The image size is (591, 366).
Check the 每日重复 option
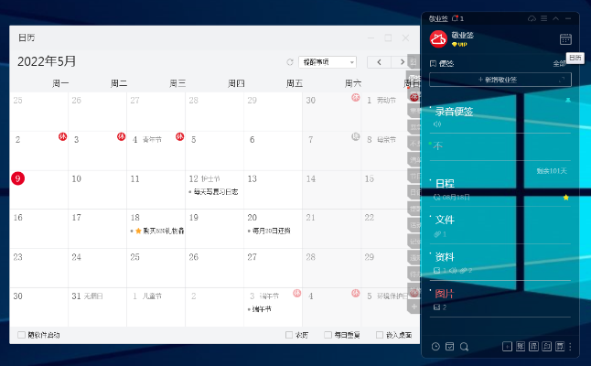coord(328,335)
